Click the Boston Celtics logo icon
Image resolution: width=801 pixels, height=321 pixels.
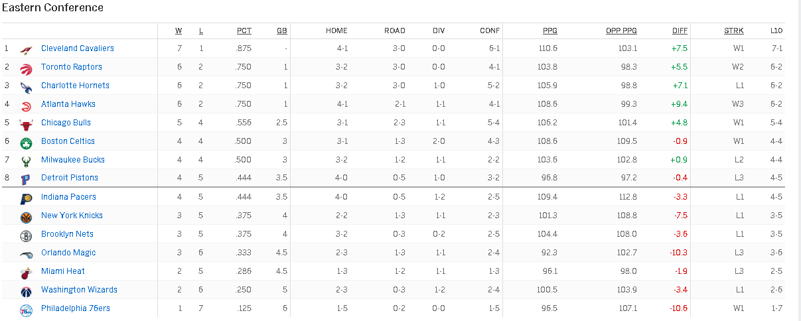(26, 142)
